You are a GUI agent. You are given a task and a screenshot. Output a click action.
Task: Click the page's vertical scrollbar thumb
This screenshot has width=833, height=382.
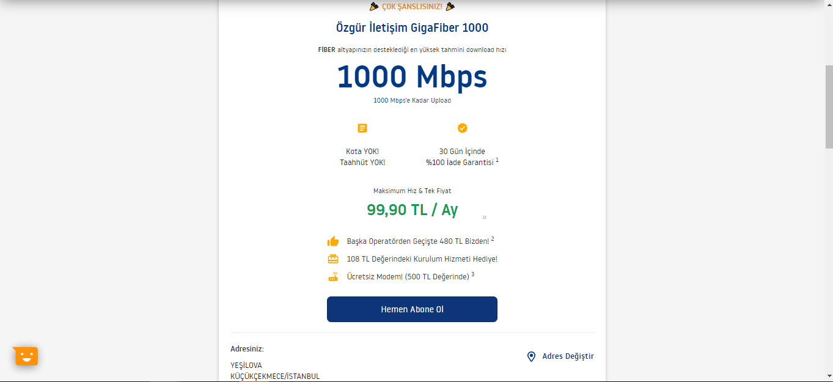point(829,107)
